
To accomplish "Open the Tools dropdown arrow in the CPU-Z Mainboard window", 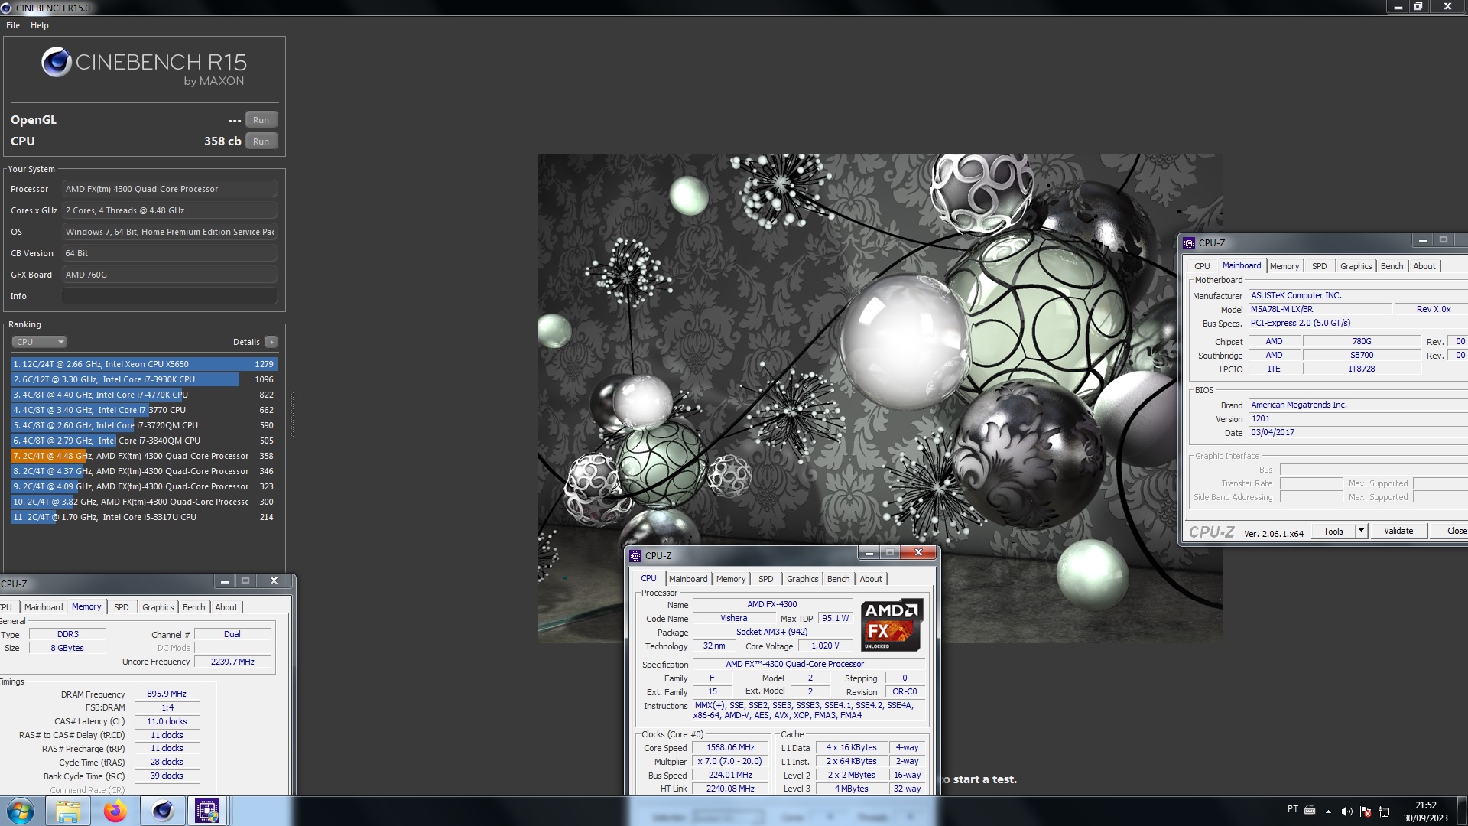I will (x=1361, y=531).
